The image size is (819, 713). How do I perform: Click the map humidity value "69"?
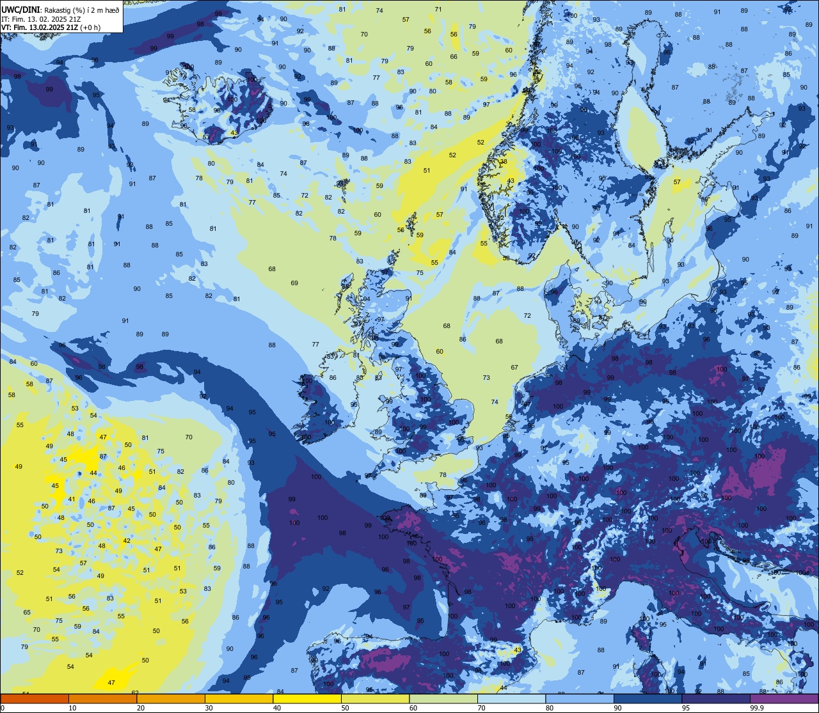coord(294,283)
